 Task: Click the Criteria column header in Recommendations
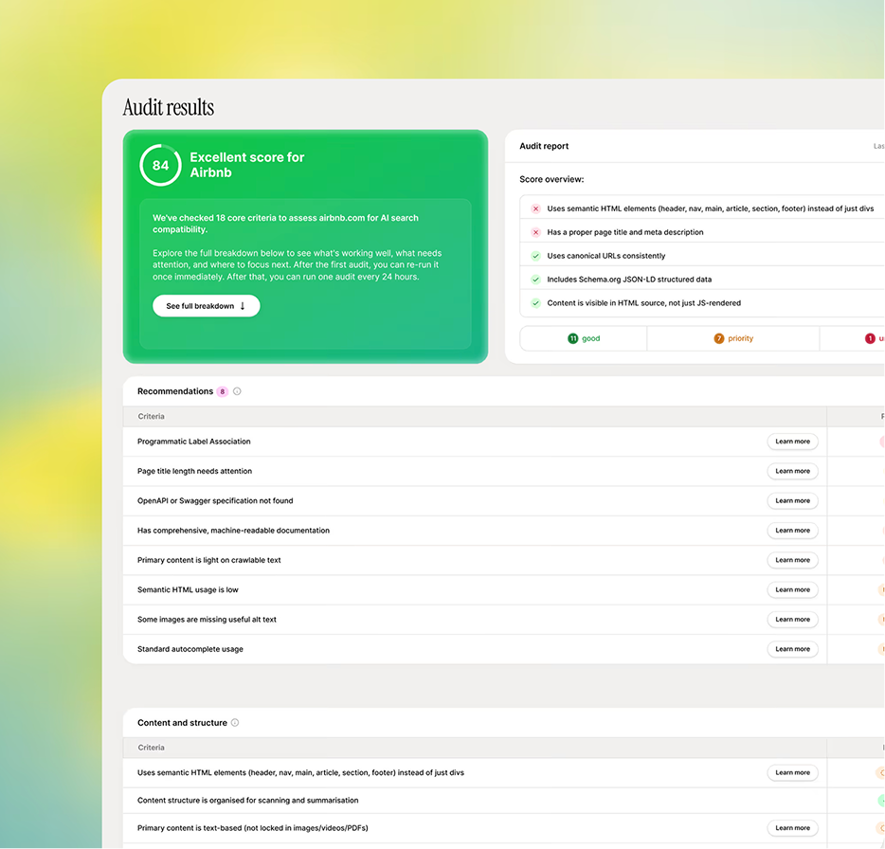point(151,417)
